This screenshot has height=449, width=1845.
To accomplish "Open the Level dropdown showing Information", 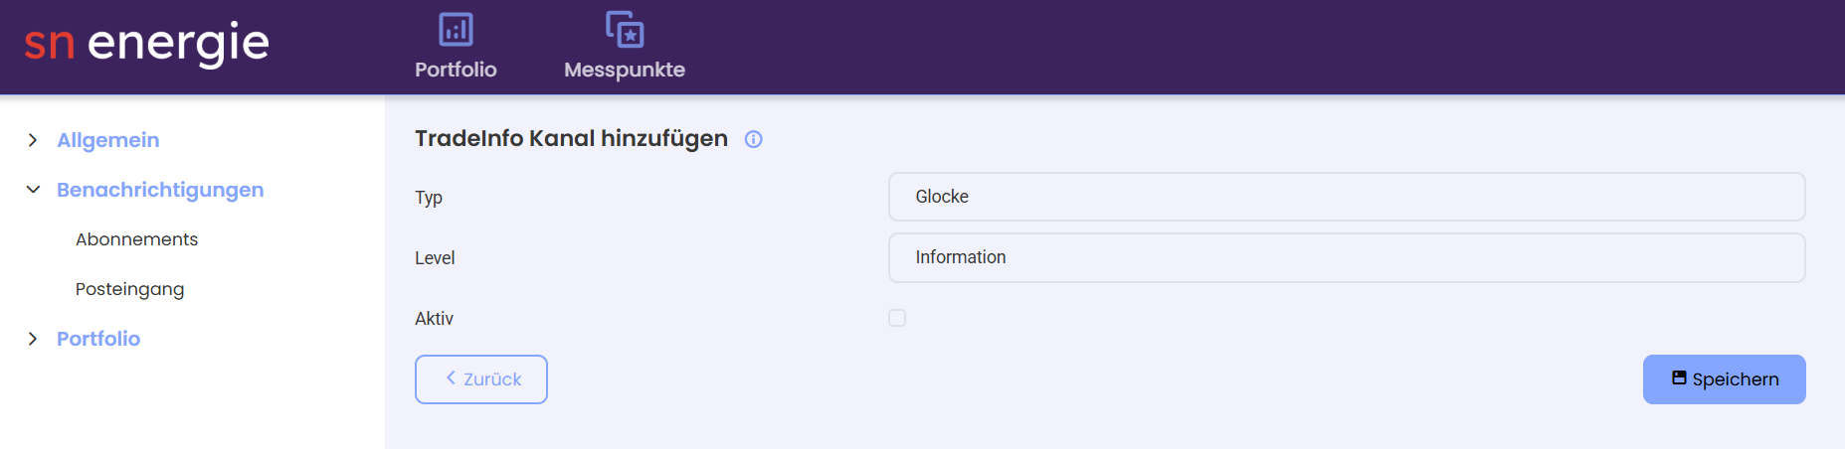I will (x=1347, y=257).
